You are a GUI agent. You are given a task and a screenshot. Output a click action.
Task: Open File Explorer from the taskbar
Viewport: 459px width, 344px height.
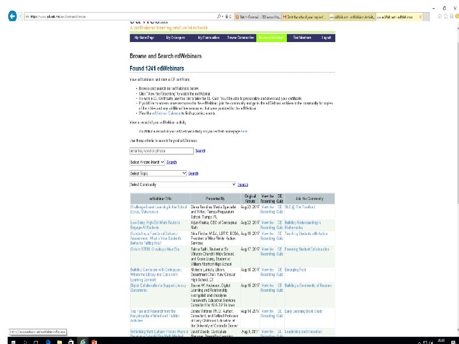[59, 341]
